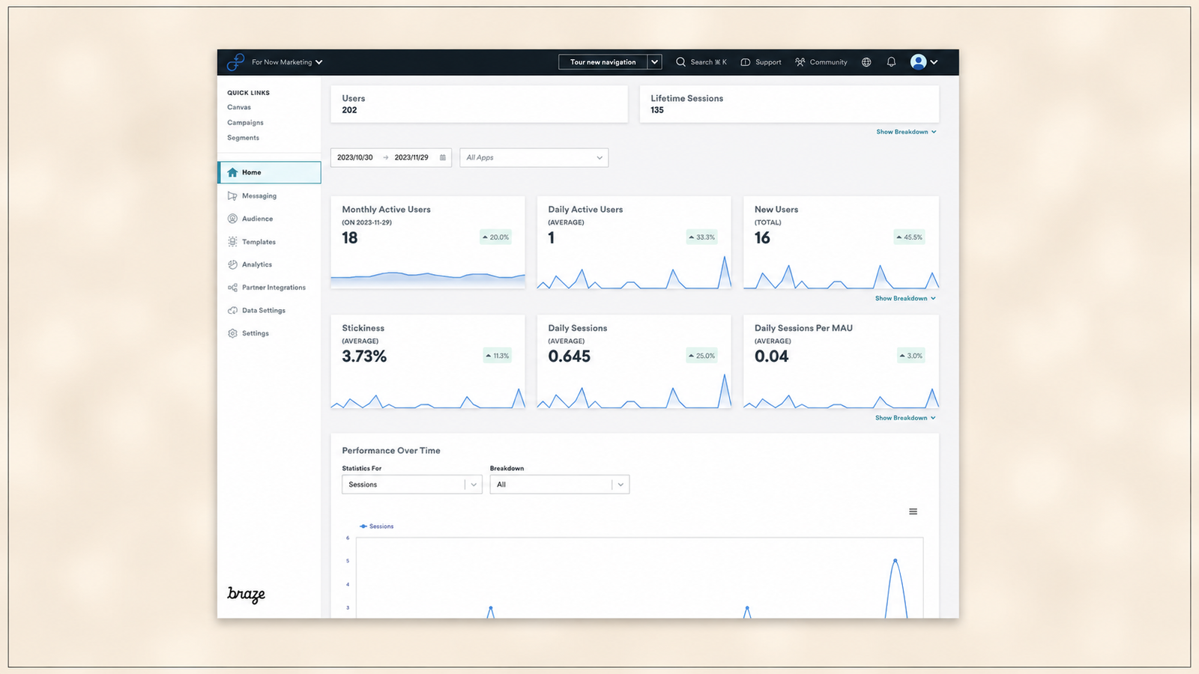This screenshot has width=1199, height=674.
Task: Expand the Tour new navigation arrow
Action: click(654, 62)
